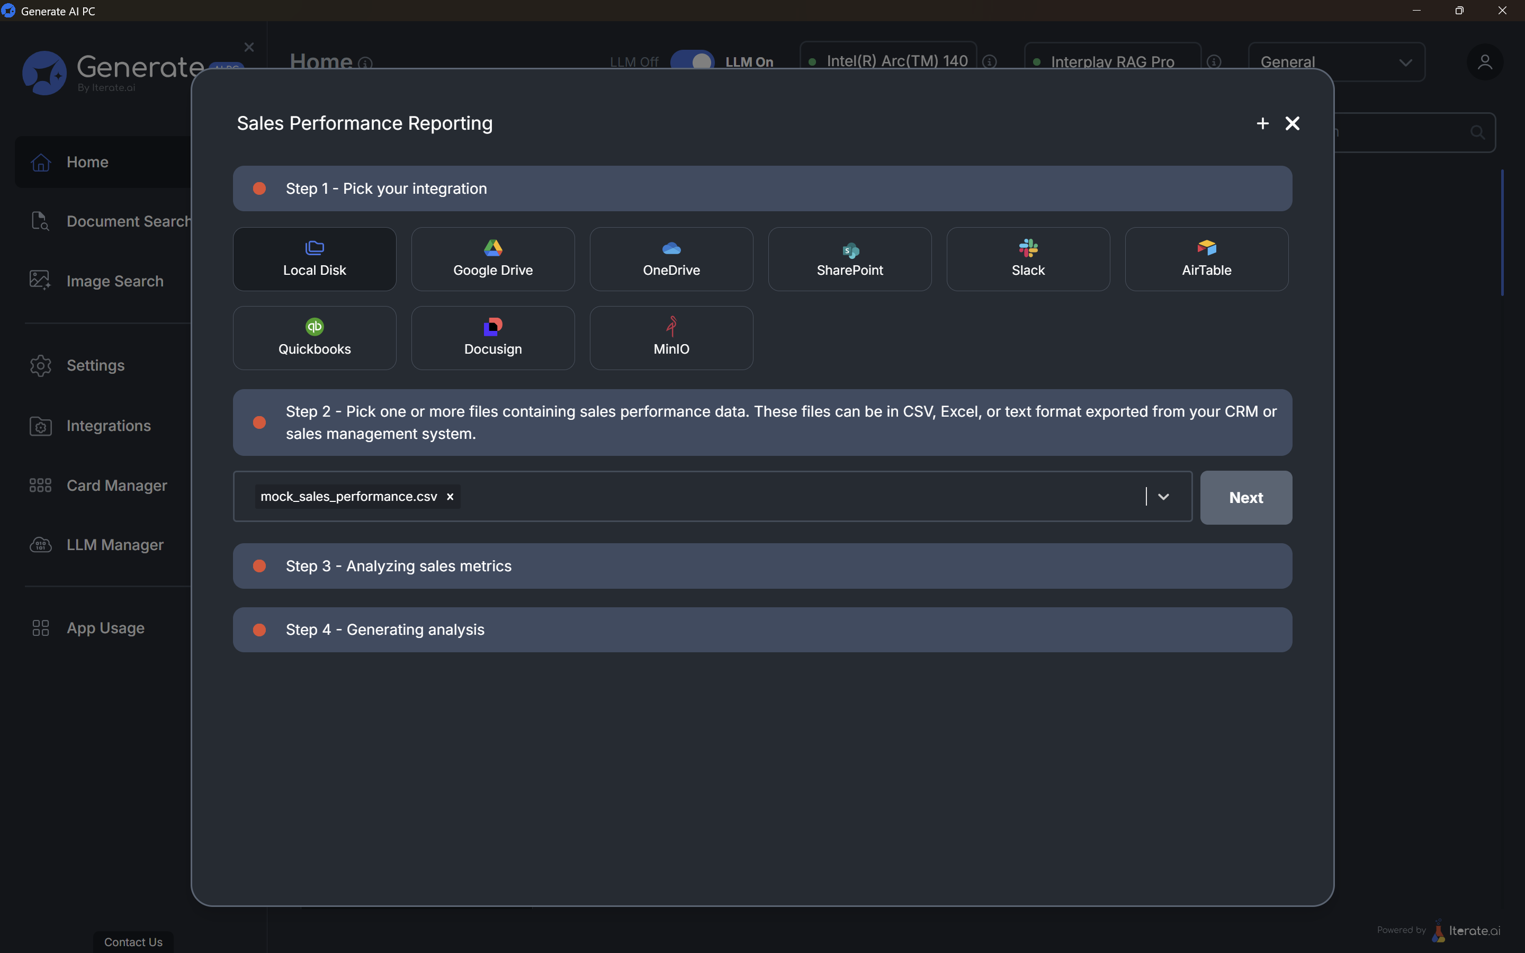Click the Card Manager grid icon
1525x953 pixels.
[40, 486]
